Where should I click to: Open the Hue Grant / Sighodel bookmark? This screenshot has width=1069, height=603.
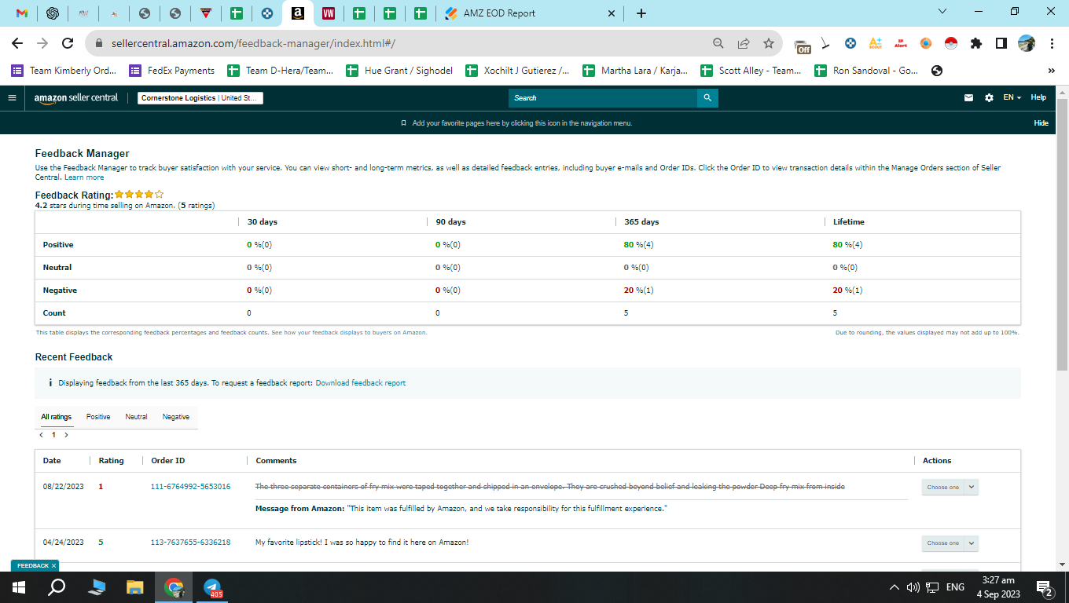point(400,71)
